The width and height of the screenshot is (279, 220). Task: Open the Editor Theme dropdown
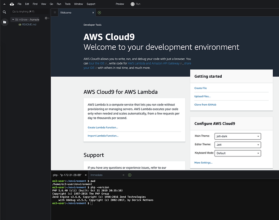pos(237,145)
